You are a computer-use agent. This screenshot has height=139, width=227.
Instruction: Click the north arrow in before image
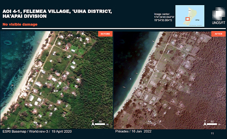click(93, 123)
